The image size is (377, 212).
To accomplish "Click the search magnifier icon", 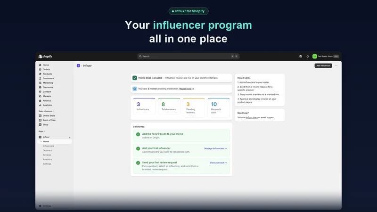I will 140,56.
